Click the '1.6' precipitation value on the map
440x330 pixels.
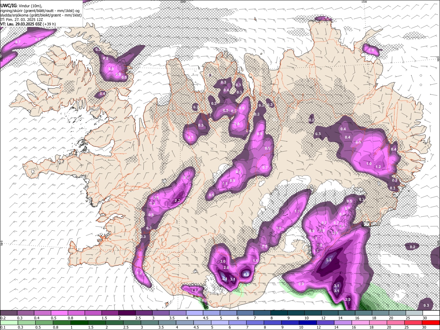tap(255, 261)
